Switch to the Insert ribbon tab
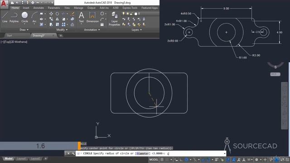This screenshot has width=290, height=163. coord(26,8)
